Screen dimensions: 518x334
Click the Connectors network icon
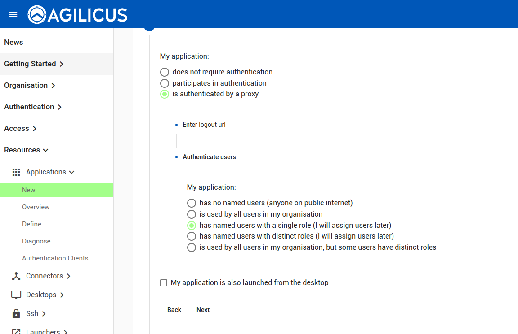point(16,276)
